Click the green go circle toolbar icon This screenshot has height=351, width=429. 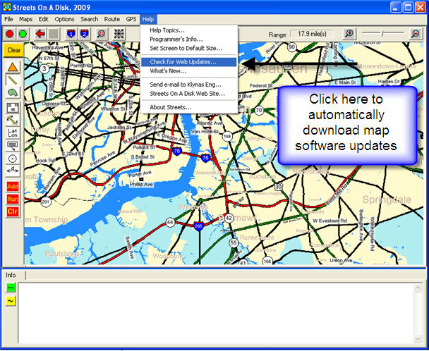[23, 34]
